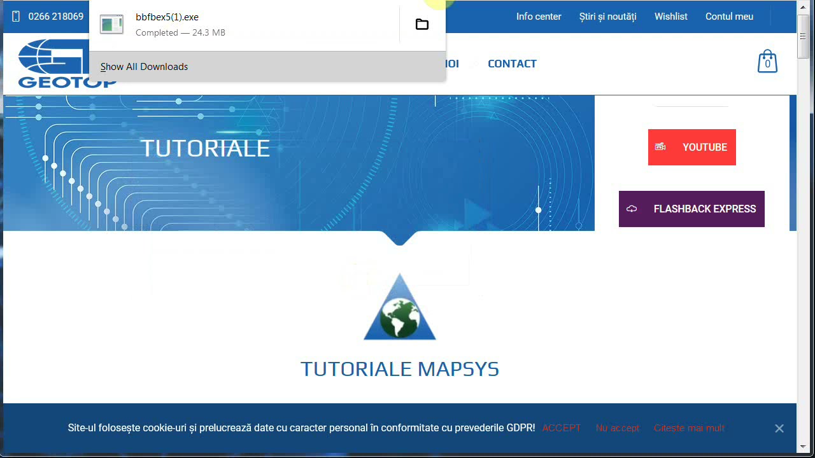
Task: Open Info center link
Action: point(539,17)
